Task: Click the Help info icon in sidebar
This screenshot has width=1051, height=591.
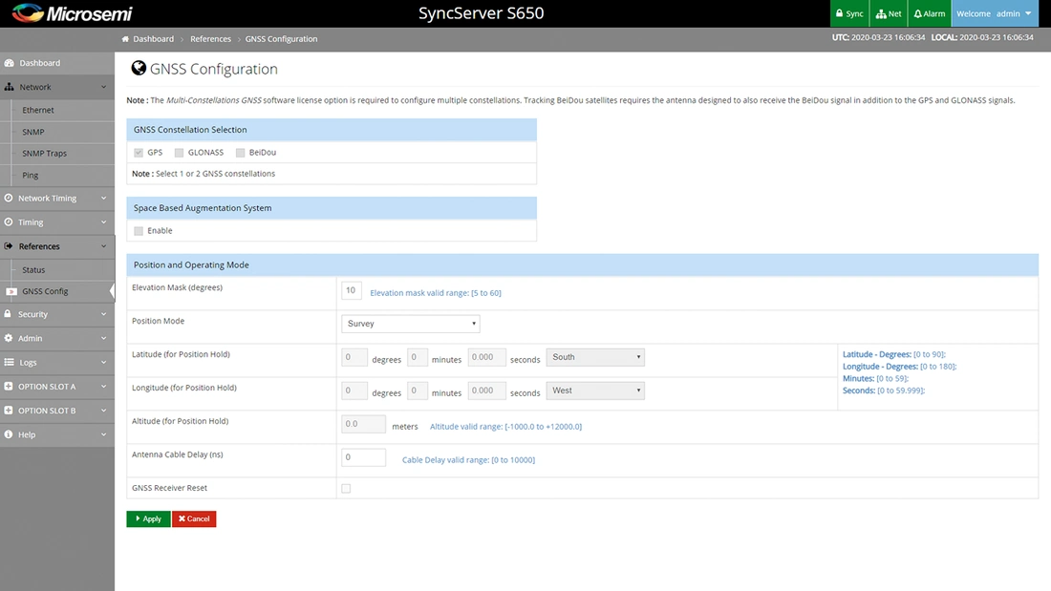Action: [9, 434]
